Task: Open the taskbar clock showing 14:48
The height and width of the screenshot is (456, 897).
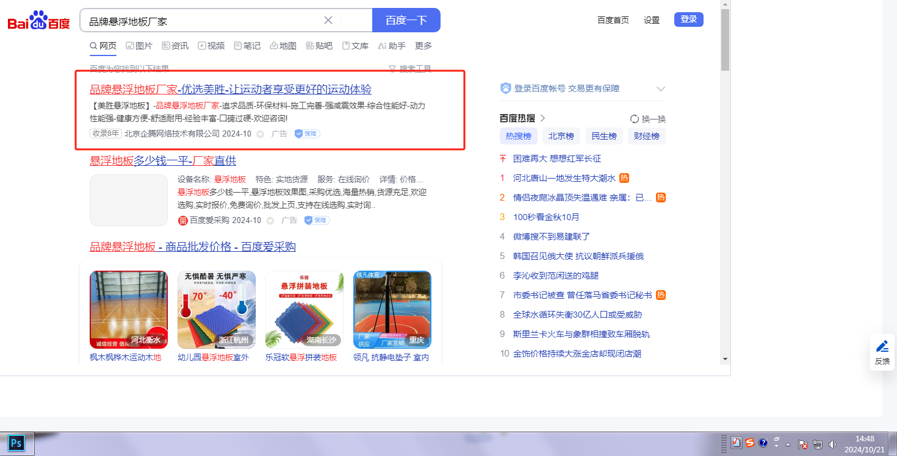Action: [865, 444]
